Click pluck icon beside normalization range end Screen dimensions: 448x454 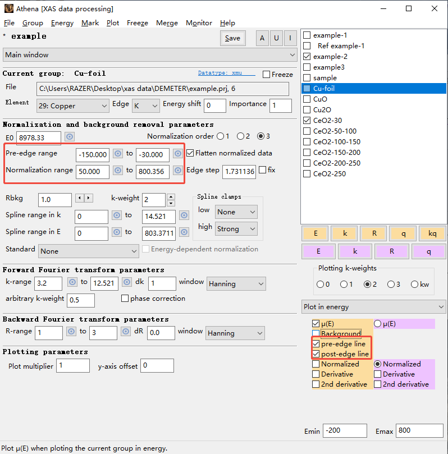point(177,171)
